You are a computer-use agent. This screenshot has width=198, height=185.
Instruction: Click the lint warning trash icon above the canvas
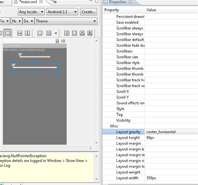pyautogui.click(x=57, y=41)
